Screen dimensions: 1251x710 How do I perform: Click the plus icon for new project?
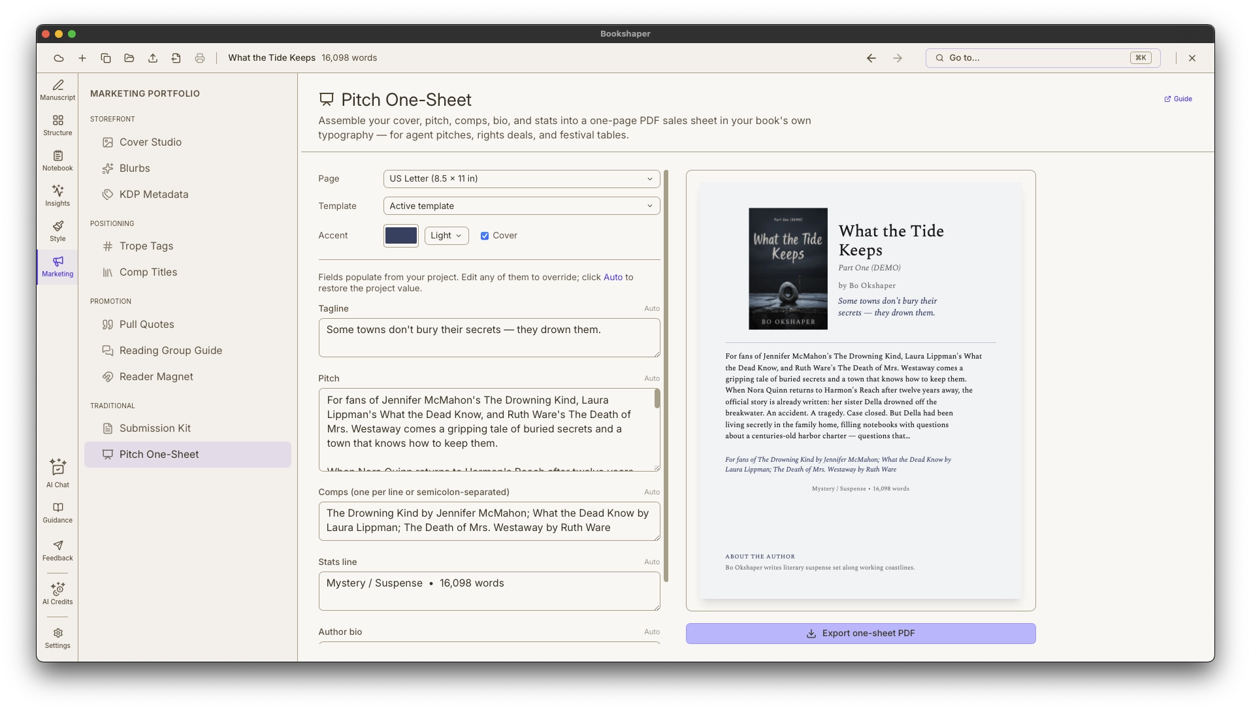tap(82, 58)
